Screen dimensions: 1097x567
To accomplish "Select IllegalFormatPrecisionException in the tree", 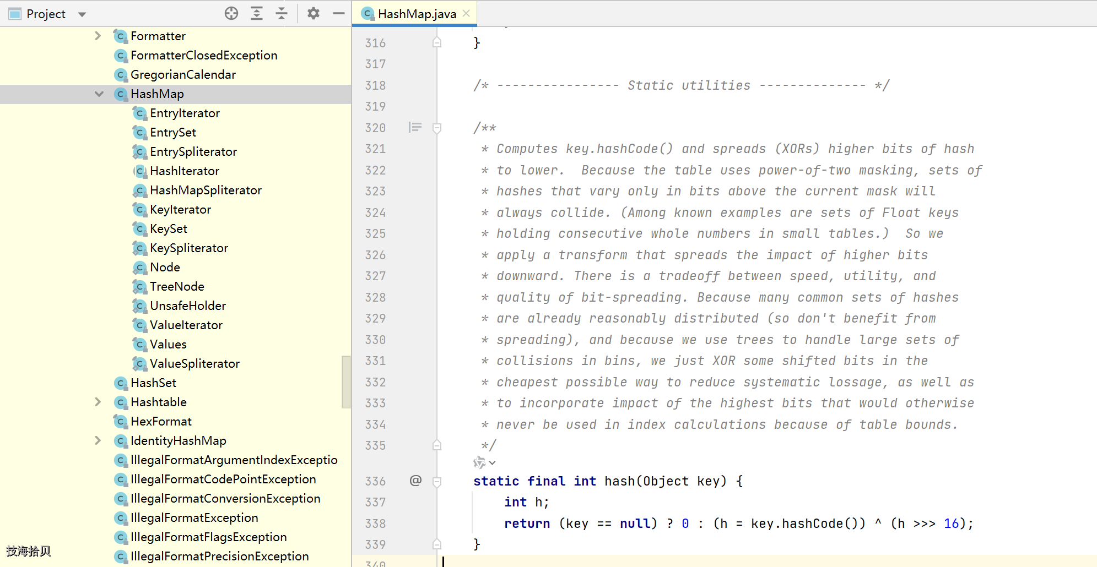I will pos(219,556).
